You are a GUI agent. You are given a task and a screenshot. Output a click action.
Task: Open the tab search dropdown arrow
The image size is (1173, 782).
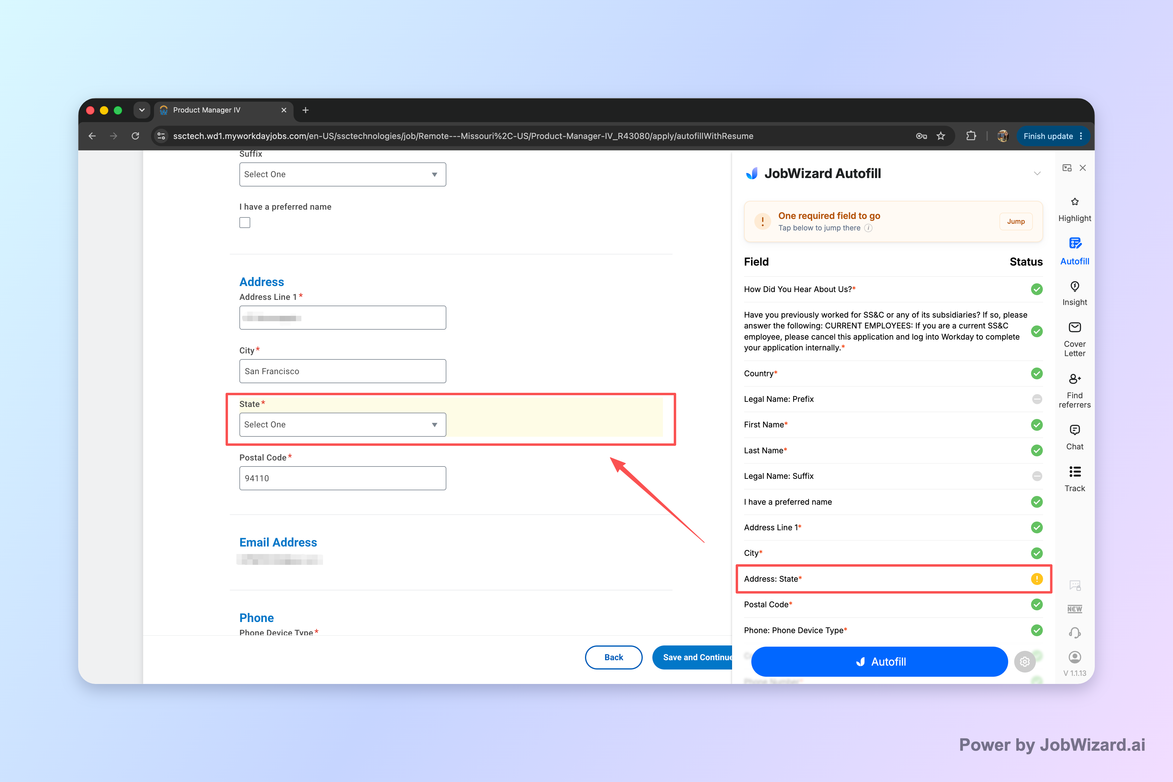(x=142, y=110)
